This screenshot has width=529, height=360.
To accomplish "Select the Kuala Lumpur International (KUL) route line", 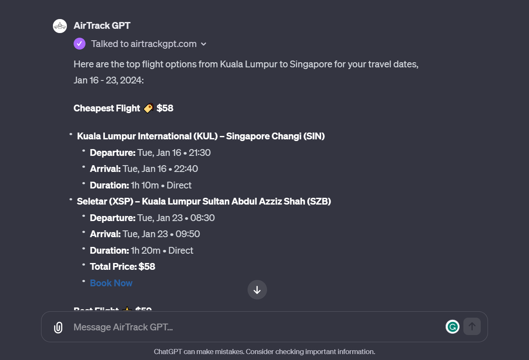I will pos(201,136).
